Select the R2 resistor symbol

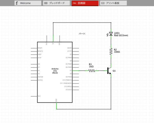click(111, 51)
